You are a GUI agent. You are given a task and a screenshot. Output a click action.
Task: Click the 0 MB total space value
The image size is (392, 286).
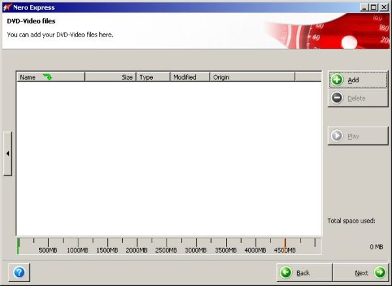tap(376, 247)
